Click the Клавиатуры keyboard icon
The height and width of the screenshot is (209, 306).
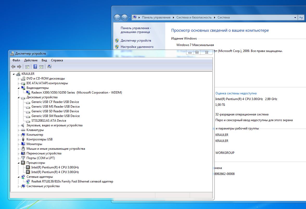pyautogui.click(x=23, y=130)
